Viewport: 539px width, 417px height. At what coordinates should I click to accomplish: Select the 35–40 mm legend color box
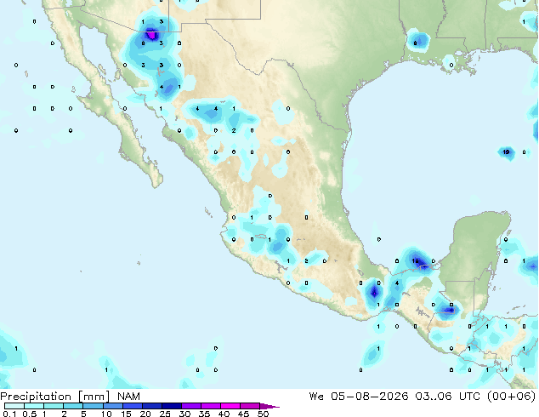tap(210, 406)
